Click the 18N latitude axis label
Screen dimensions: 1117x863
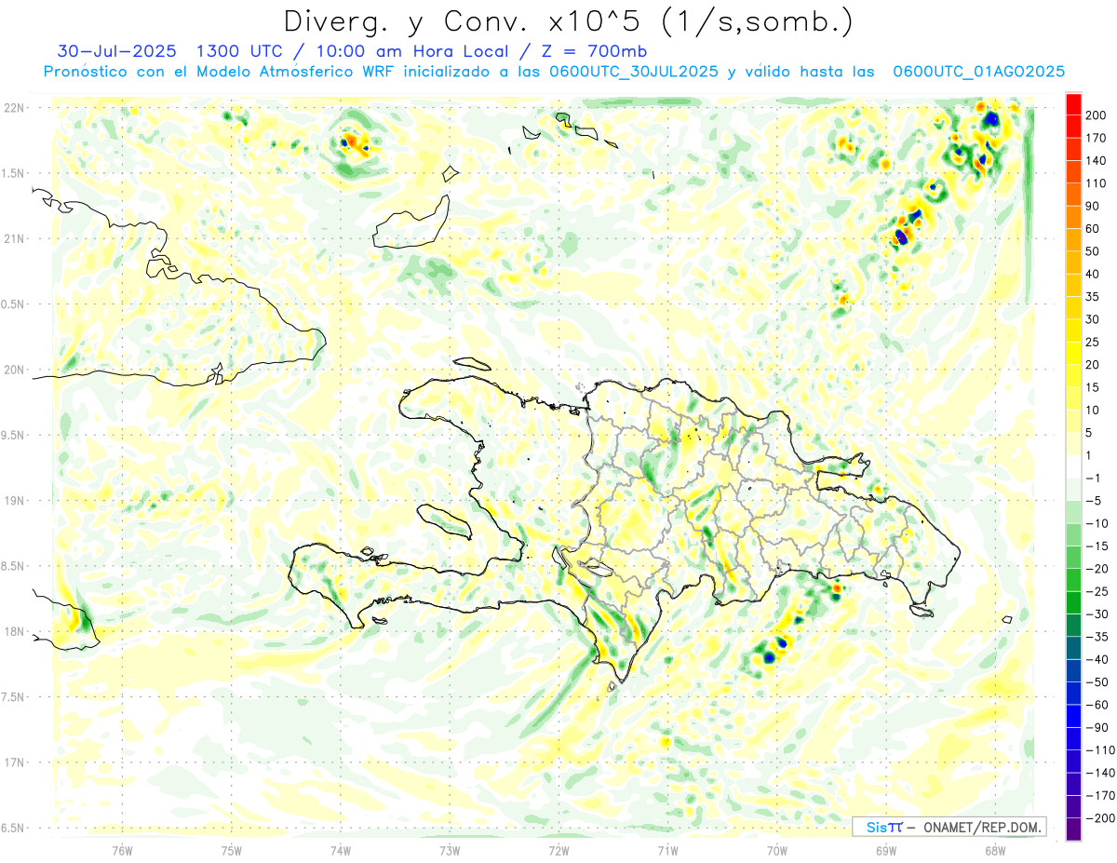click(x=16, y=631)
